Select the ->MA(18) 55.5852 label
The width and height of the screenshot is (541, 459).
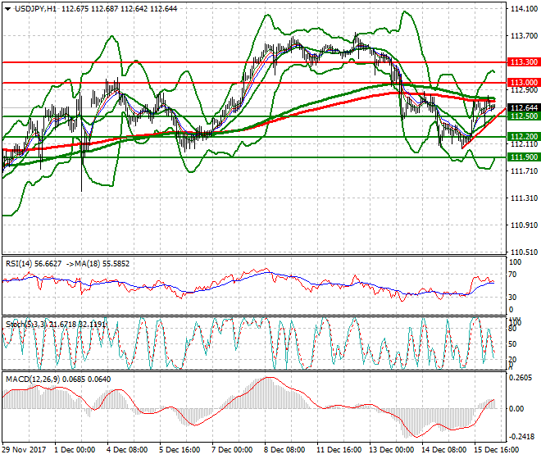click(98, 264)
